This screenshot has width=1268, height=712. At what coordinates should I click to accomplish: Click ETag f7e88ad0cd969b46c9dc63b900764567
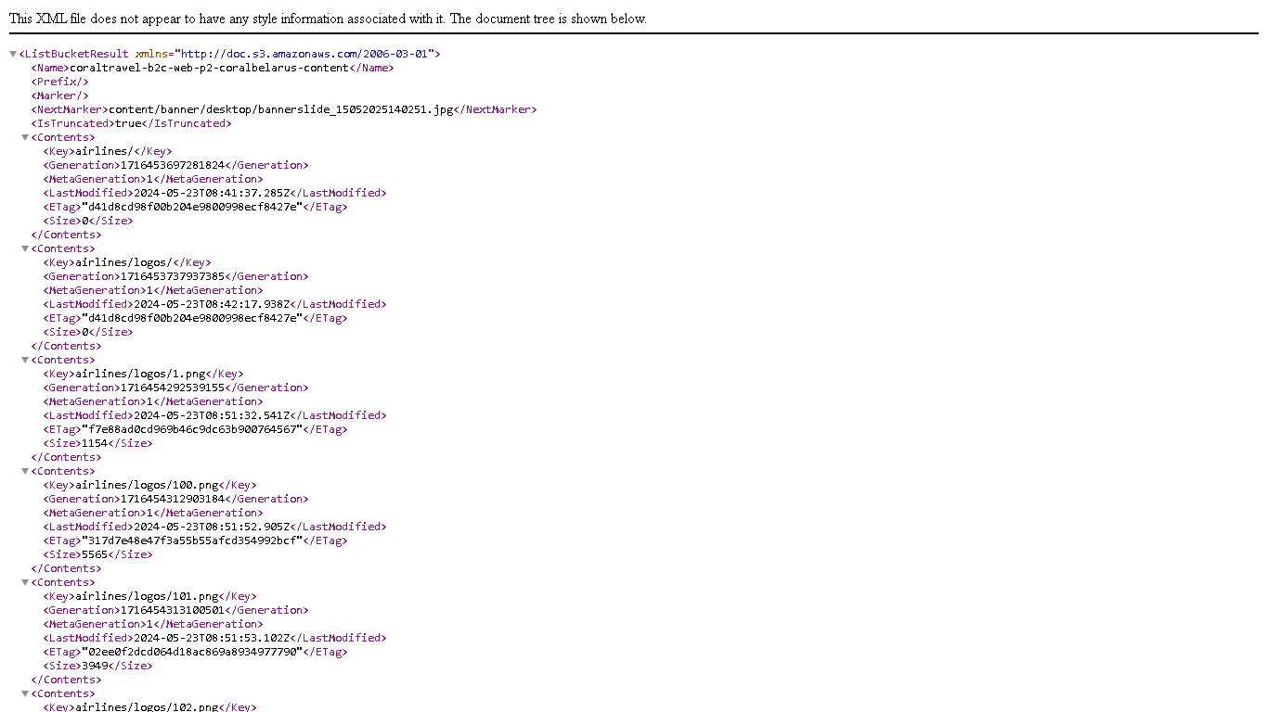(x=192, y=429)
